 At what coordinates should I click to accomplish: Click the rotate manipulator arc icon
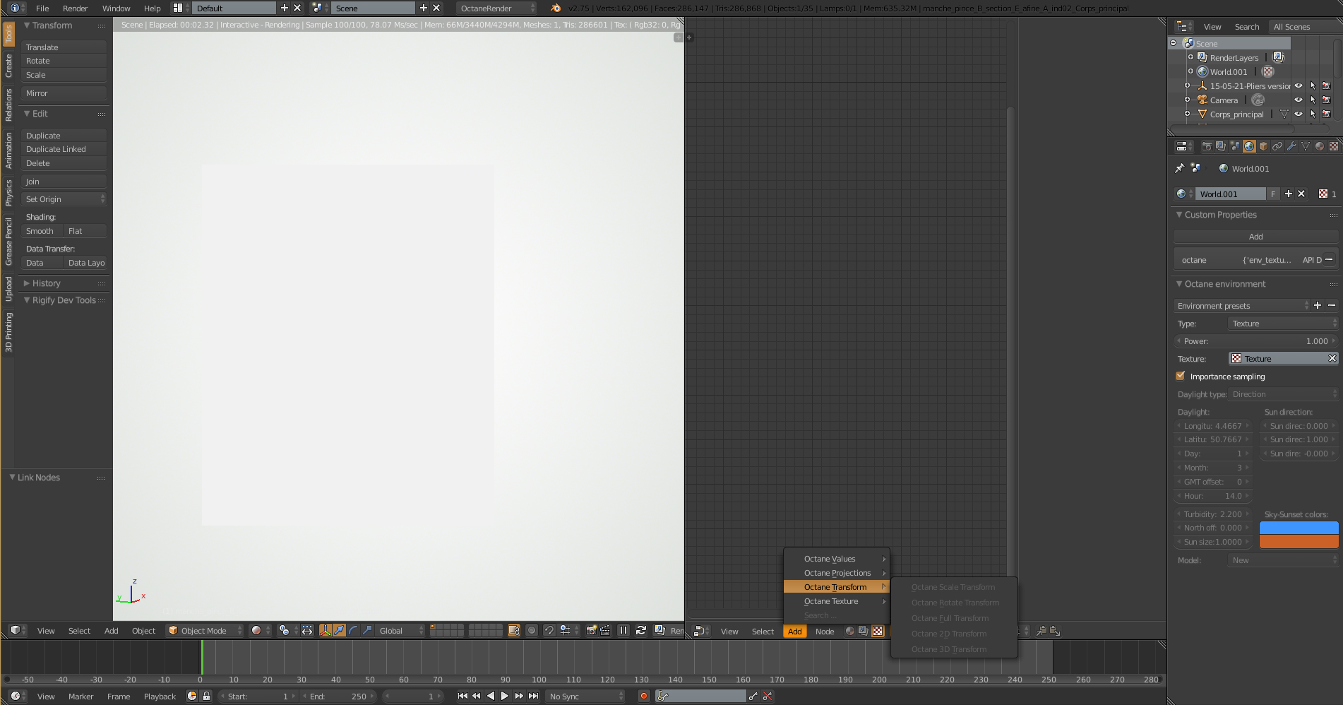coord(354,630)
